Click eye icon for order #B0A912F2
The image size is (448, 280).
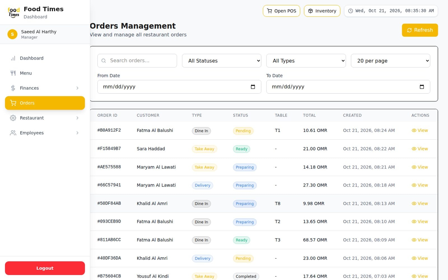click(x=414, y=130)
